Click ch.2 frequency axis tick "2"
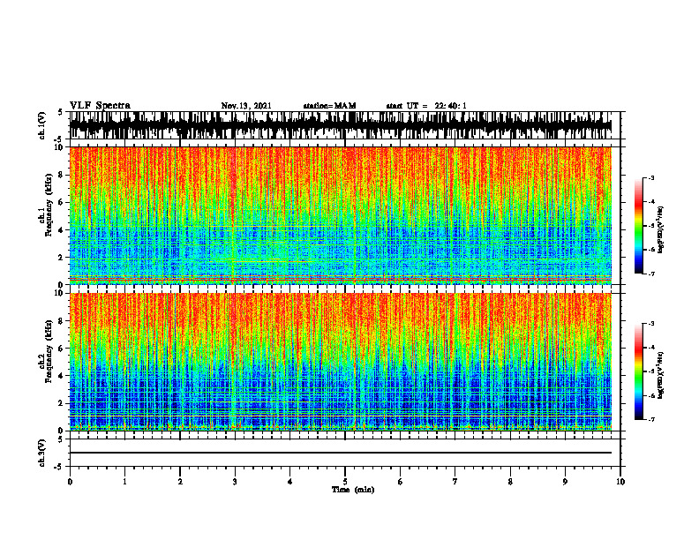The height and width of the screenshot is (540, 699). [x=61, y=403]
